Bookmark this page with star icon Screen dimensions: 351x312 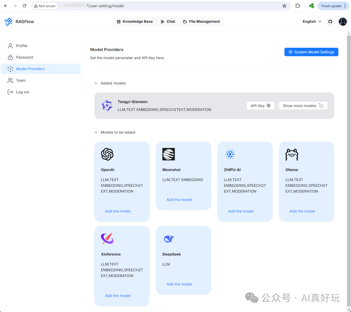pyautogui.click(x=284, y=6)
